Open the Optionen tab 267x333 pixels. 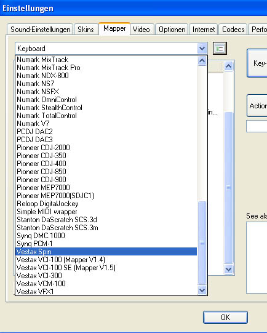[172, 30]
